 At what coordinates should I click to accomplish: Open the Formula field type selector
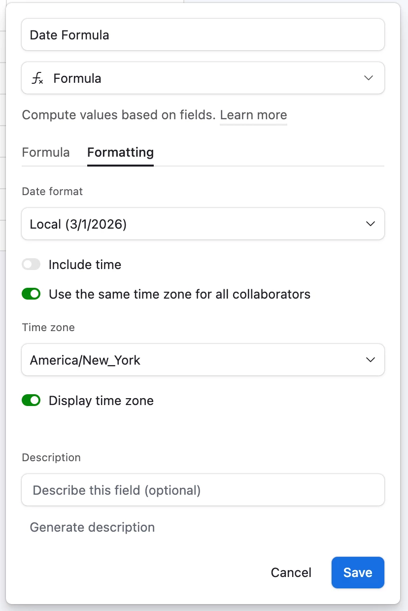pyautogui.click(x=197, y=78)
